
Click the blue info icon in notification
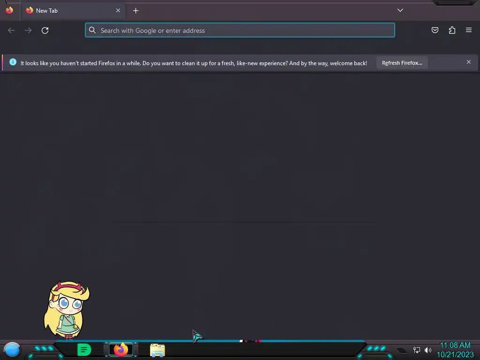(13, 62)
